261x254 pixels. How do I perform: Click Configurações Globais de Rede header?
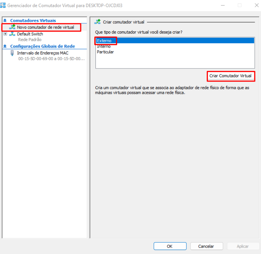[x=42, y=46]
